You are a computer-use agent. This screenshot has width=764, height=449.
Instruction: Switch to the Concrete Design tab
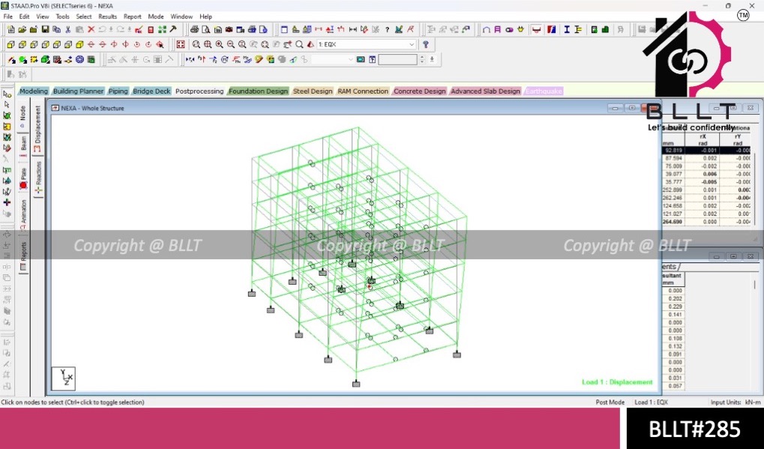click(420, 91)
